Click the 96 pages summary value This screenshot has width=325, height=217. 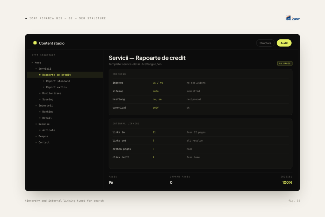[111, 183]
